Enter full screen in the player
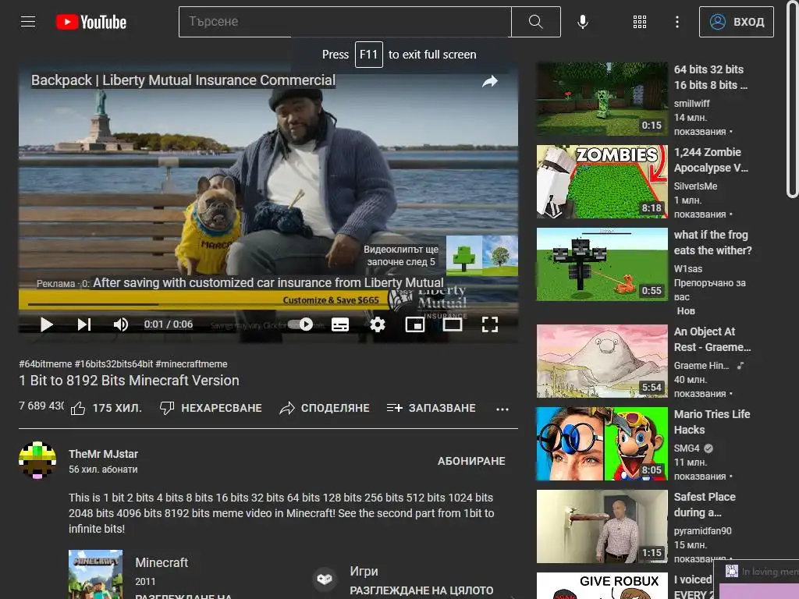Image resolution: width=799 pixels, height=599 pixels. coord(490,324)
